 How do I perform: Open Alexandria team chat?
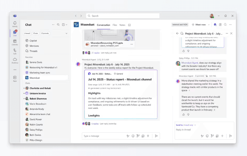[46, 114]
